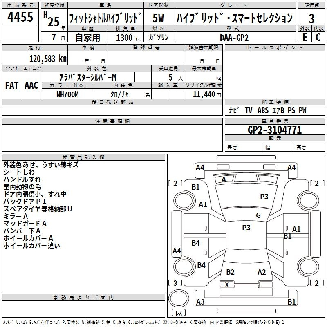The image size is (327, 327).
Task: Select the note ハンドルすれ
Action: [22, 179]
